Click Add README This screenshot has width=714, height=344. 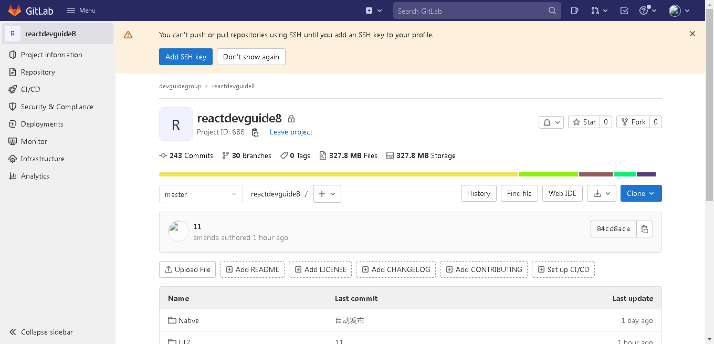tap(253, 269)
